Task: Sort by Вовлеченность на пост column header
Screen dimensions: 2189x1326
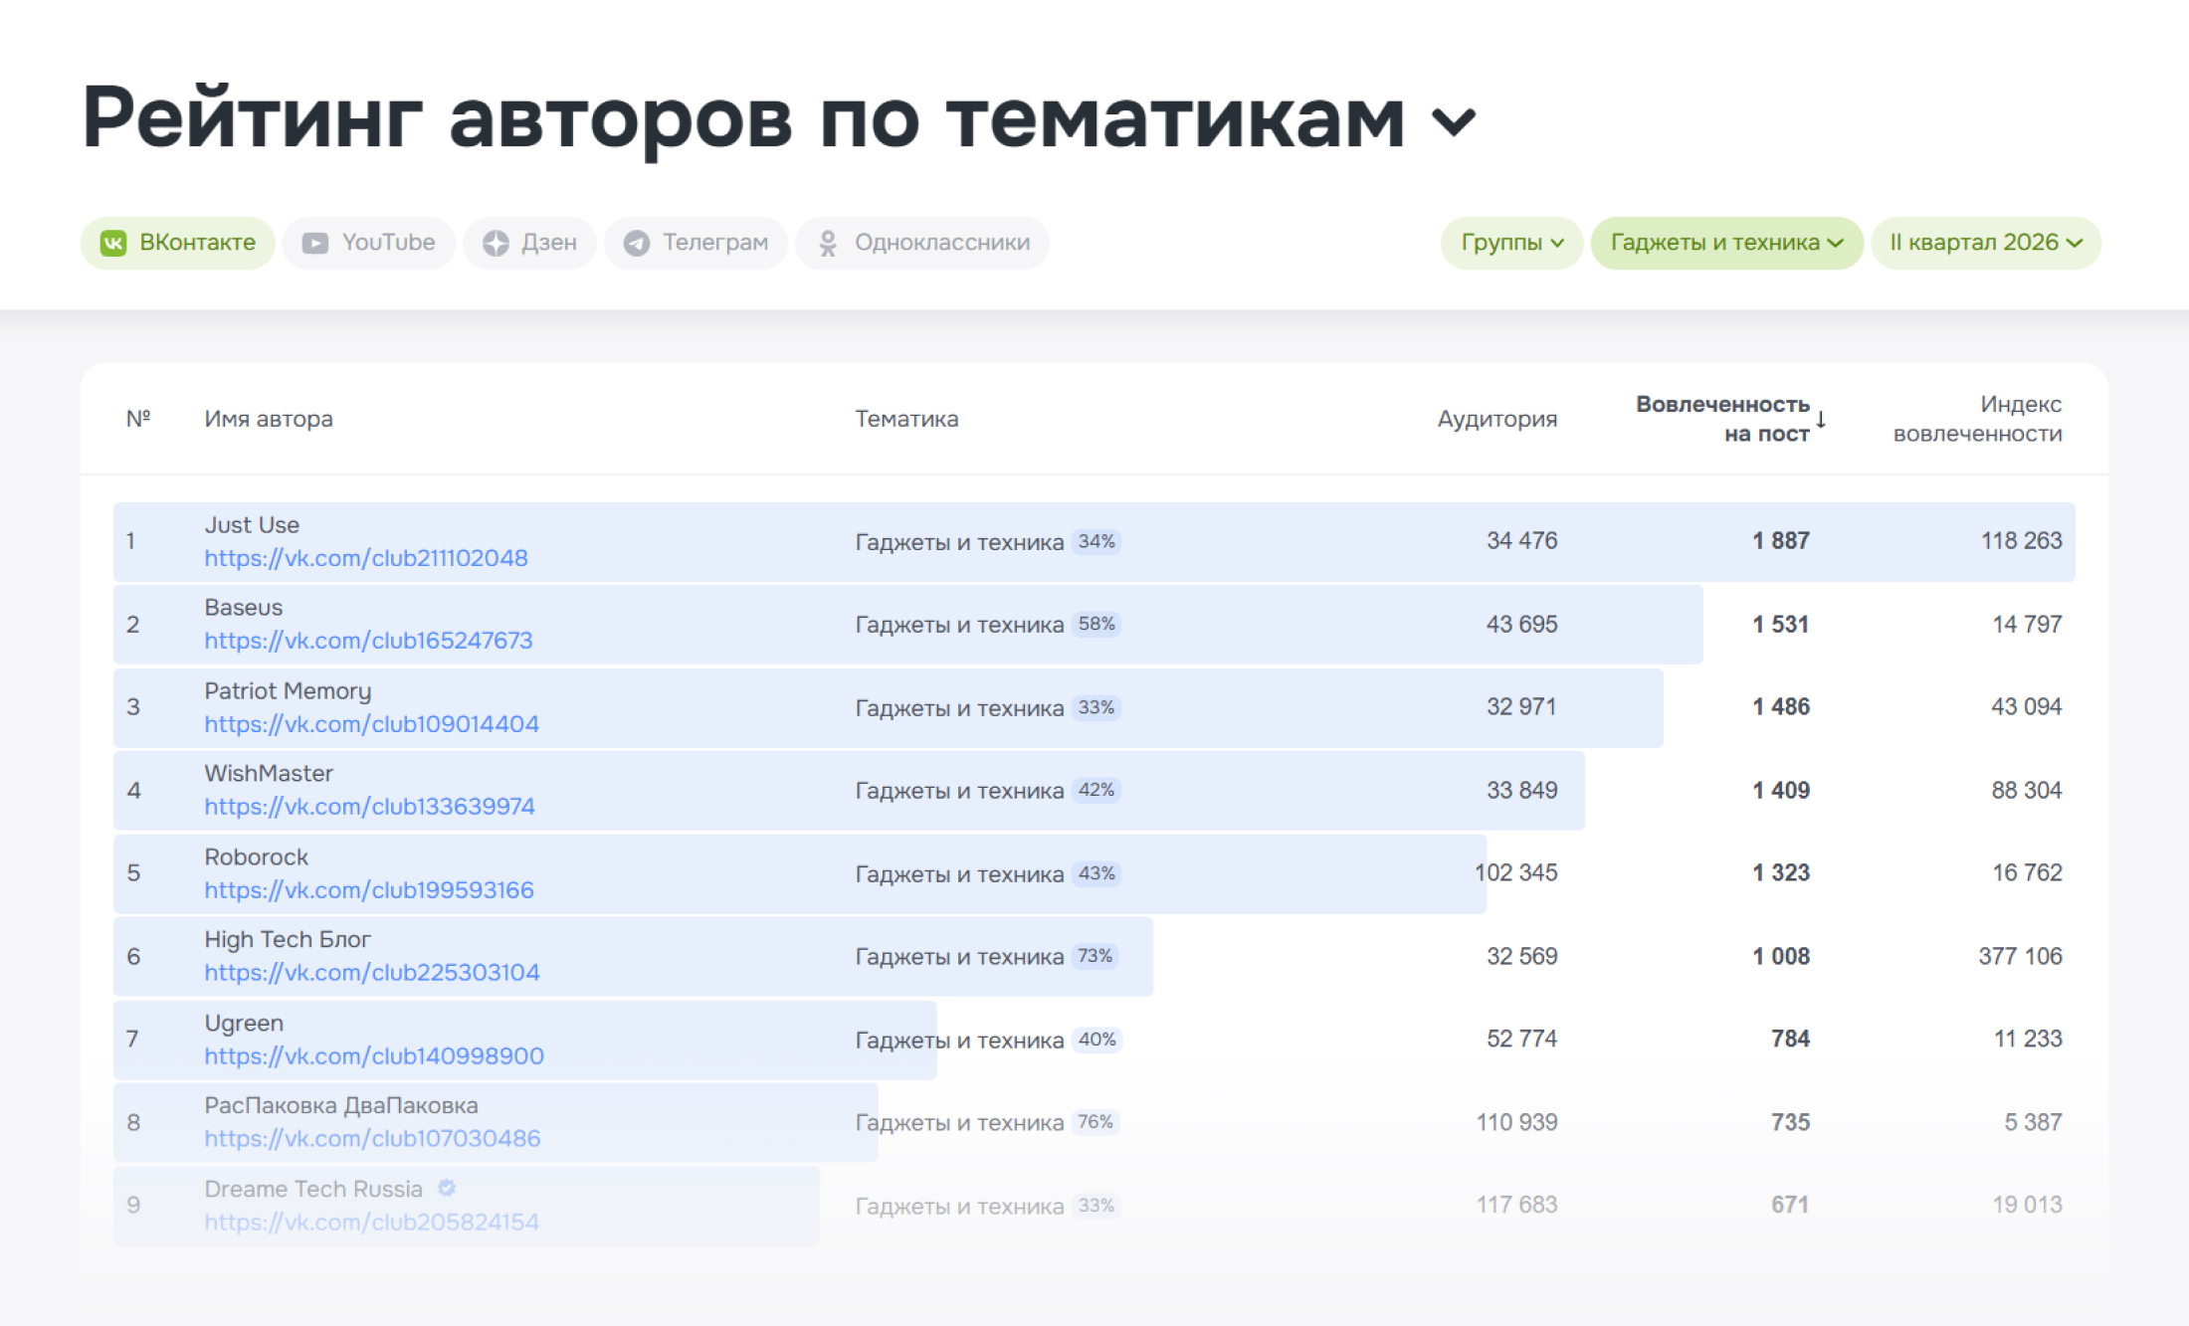Action: (1722, 419)
